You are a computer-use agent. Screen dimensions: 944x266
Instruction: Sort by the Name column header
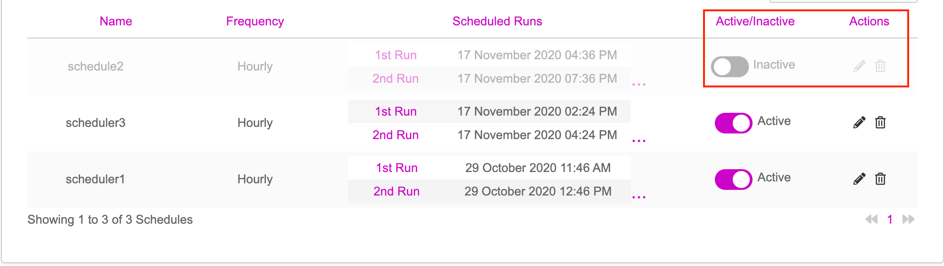(116, 21)
